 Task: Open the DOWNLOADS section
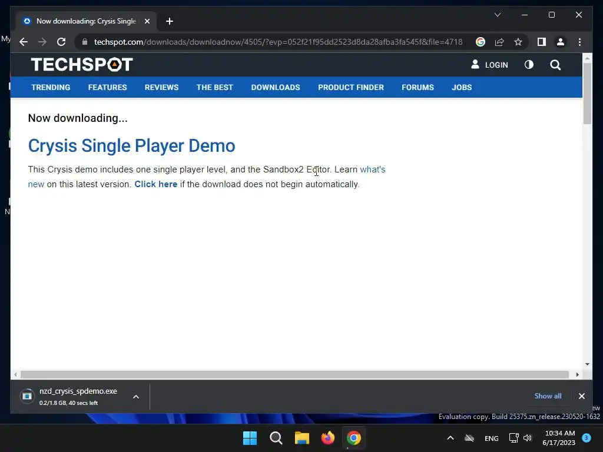click(276, 87)
